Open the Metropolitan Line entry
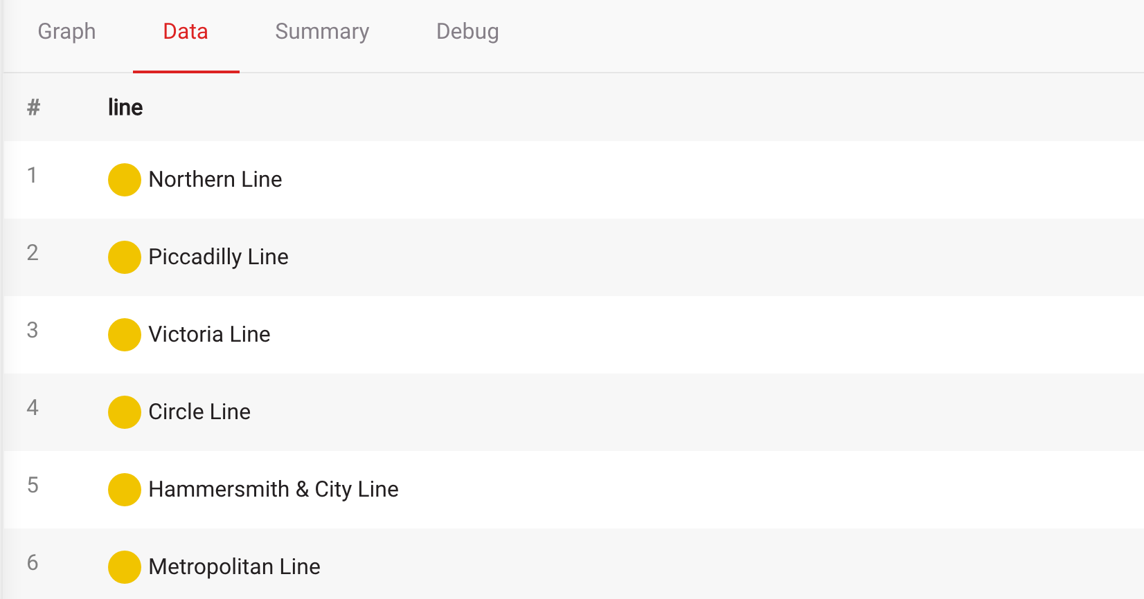This screenshot has width=1144, height=599. pos(234,567)
